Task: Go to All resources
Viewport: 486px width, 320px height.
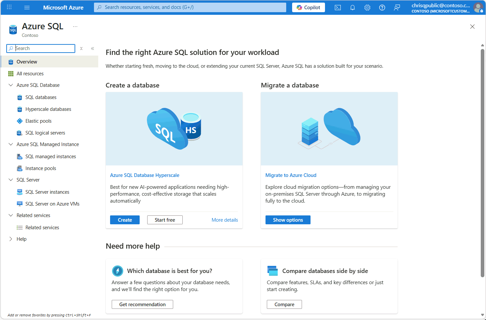Action: (x=30, y=74)
